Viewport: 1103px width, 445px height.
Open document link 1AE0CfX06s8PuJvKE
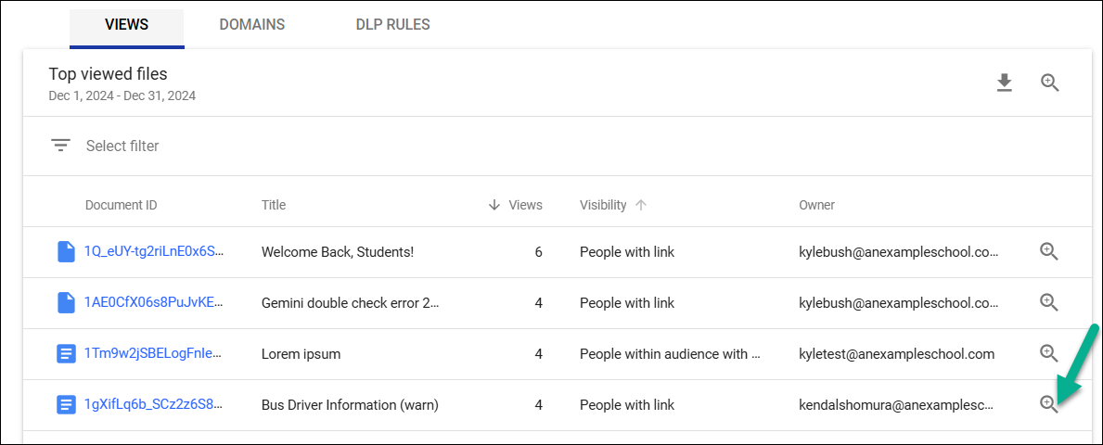point(153,303)
